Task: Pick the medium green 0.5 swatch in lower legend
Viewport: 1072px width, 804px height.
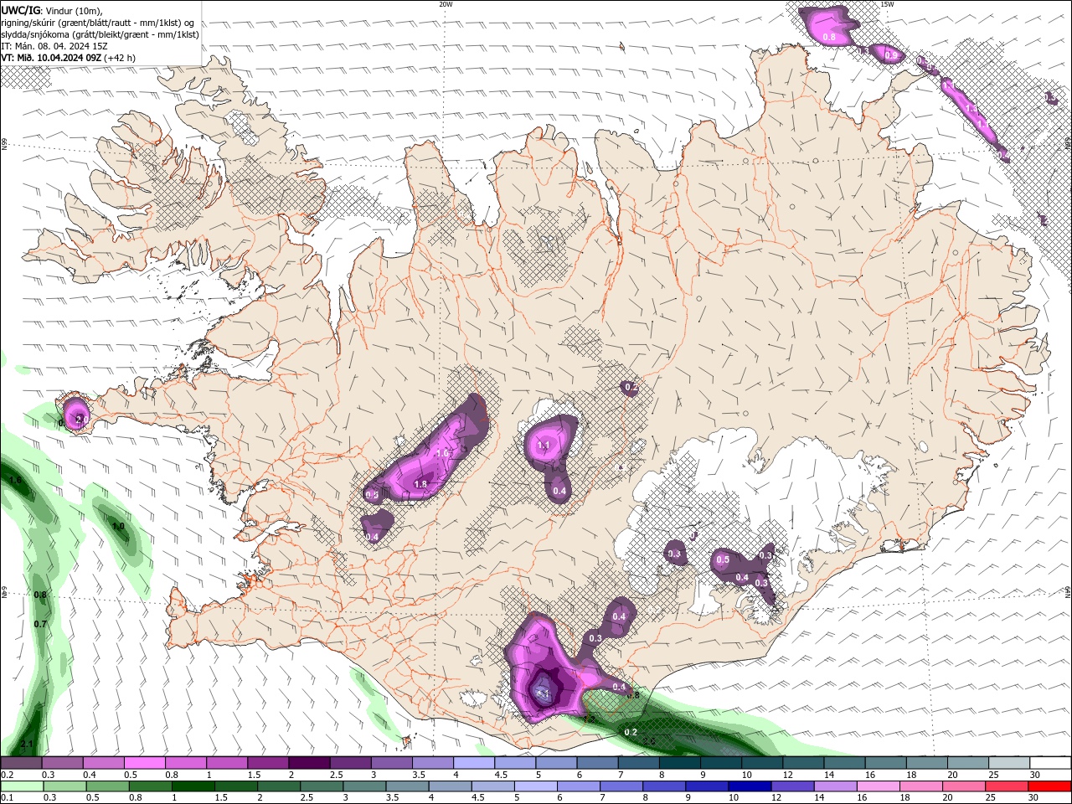Action: coord(108,786)
